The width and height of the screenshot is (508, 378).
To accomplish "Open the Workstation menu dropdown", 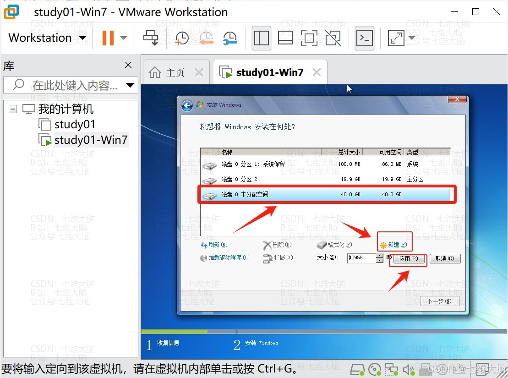I will click(47, 38).
